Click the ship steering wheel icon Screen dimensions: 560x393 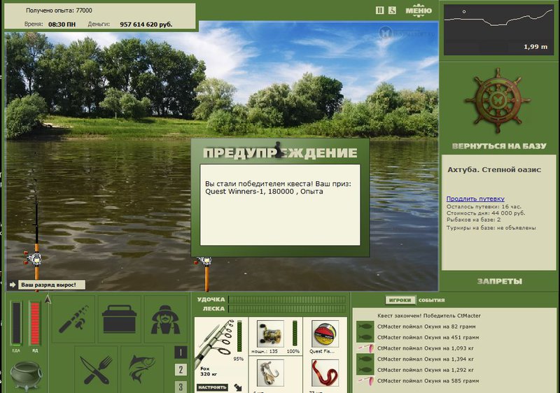pyautogui.click(x=497, y=101)
